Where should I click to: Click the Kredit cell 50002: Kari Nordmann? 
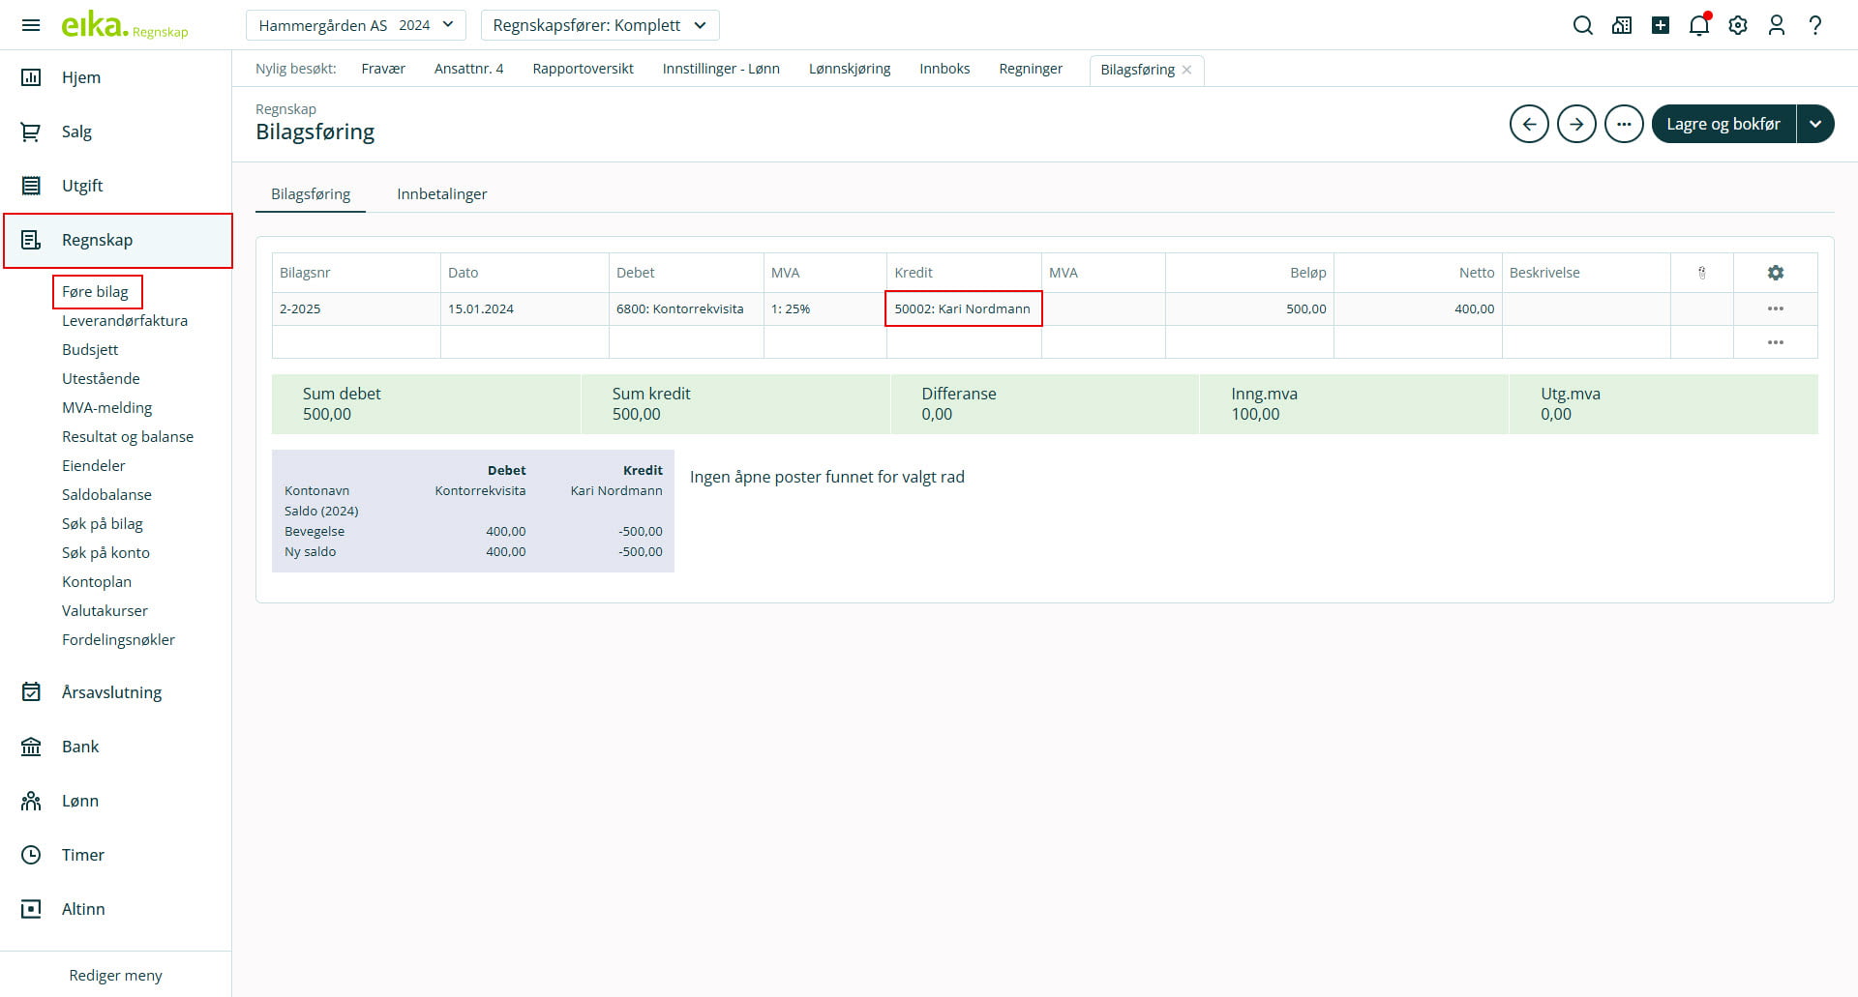(x=963, y=308)
